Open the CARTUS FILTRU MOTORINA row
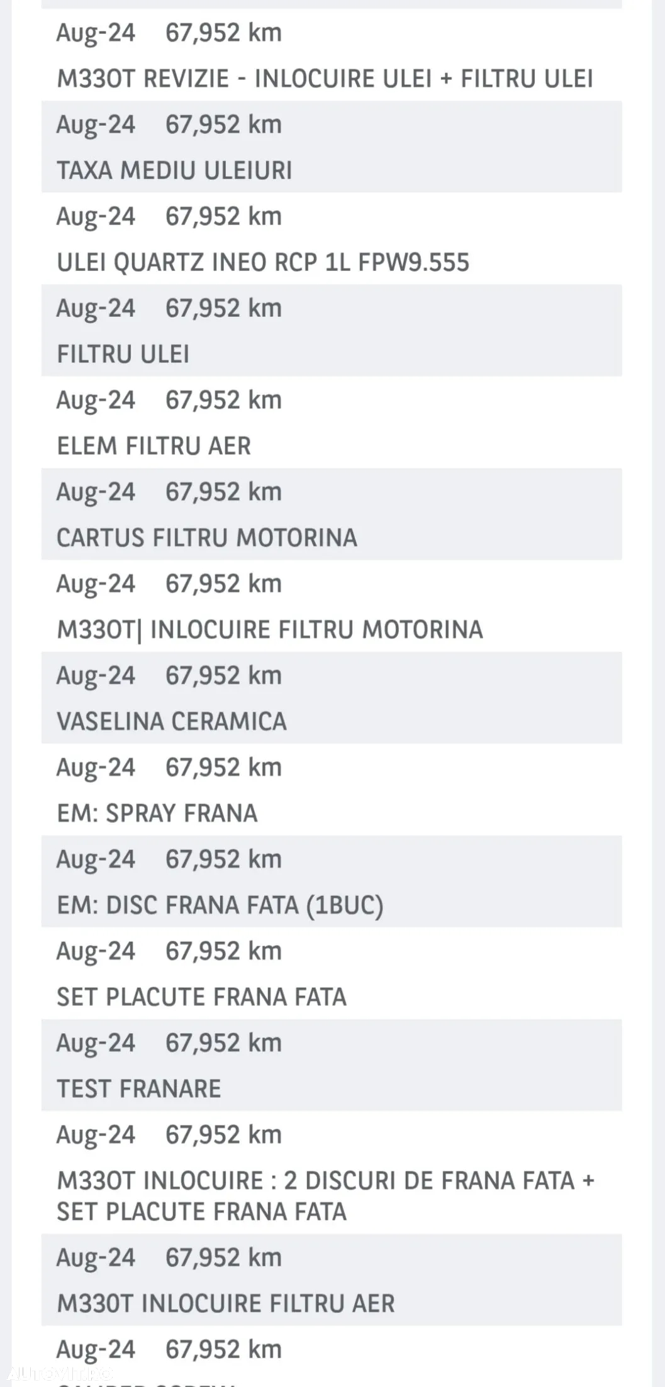Screen dimensions: 665x1387 click(x=332, y=514)
